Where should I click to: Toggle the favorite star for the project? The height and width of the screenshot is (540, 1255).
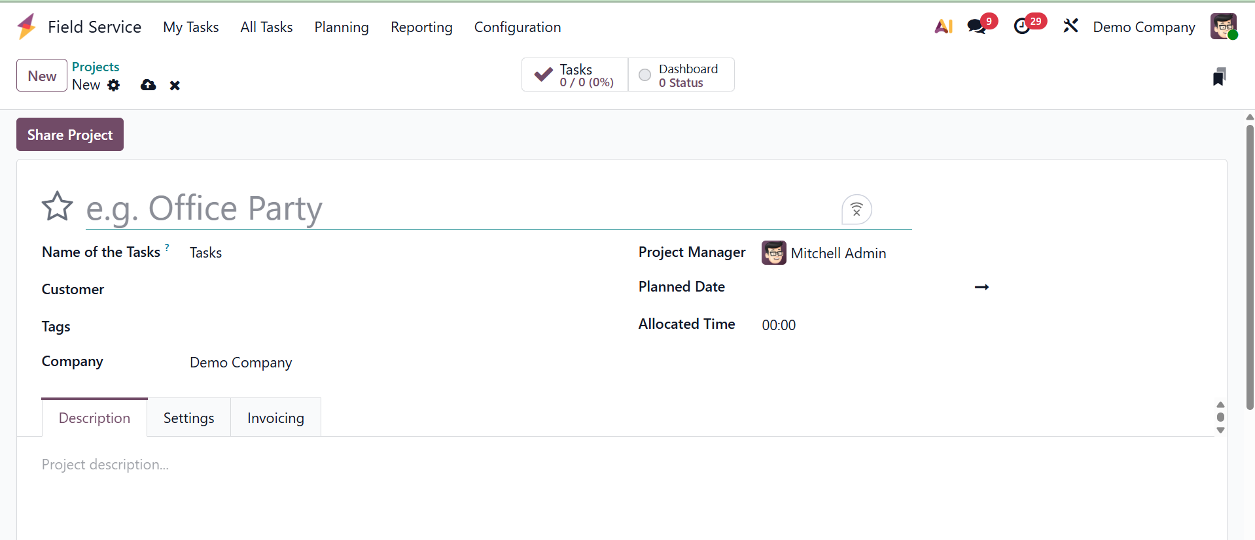[x=58, y=207]
